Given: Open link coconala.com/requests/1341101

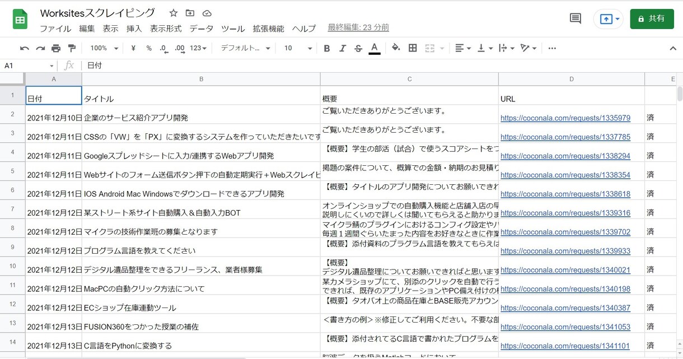Looking at the screenshot, I should [x=565, y=346].
